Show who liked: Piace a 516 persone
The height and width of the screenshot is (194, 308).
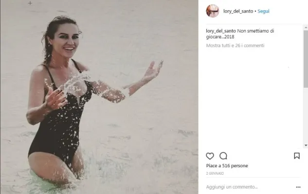[227, 165]
